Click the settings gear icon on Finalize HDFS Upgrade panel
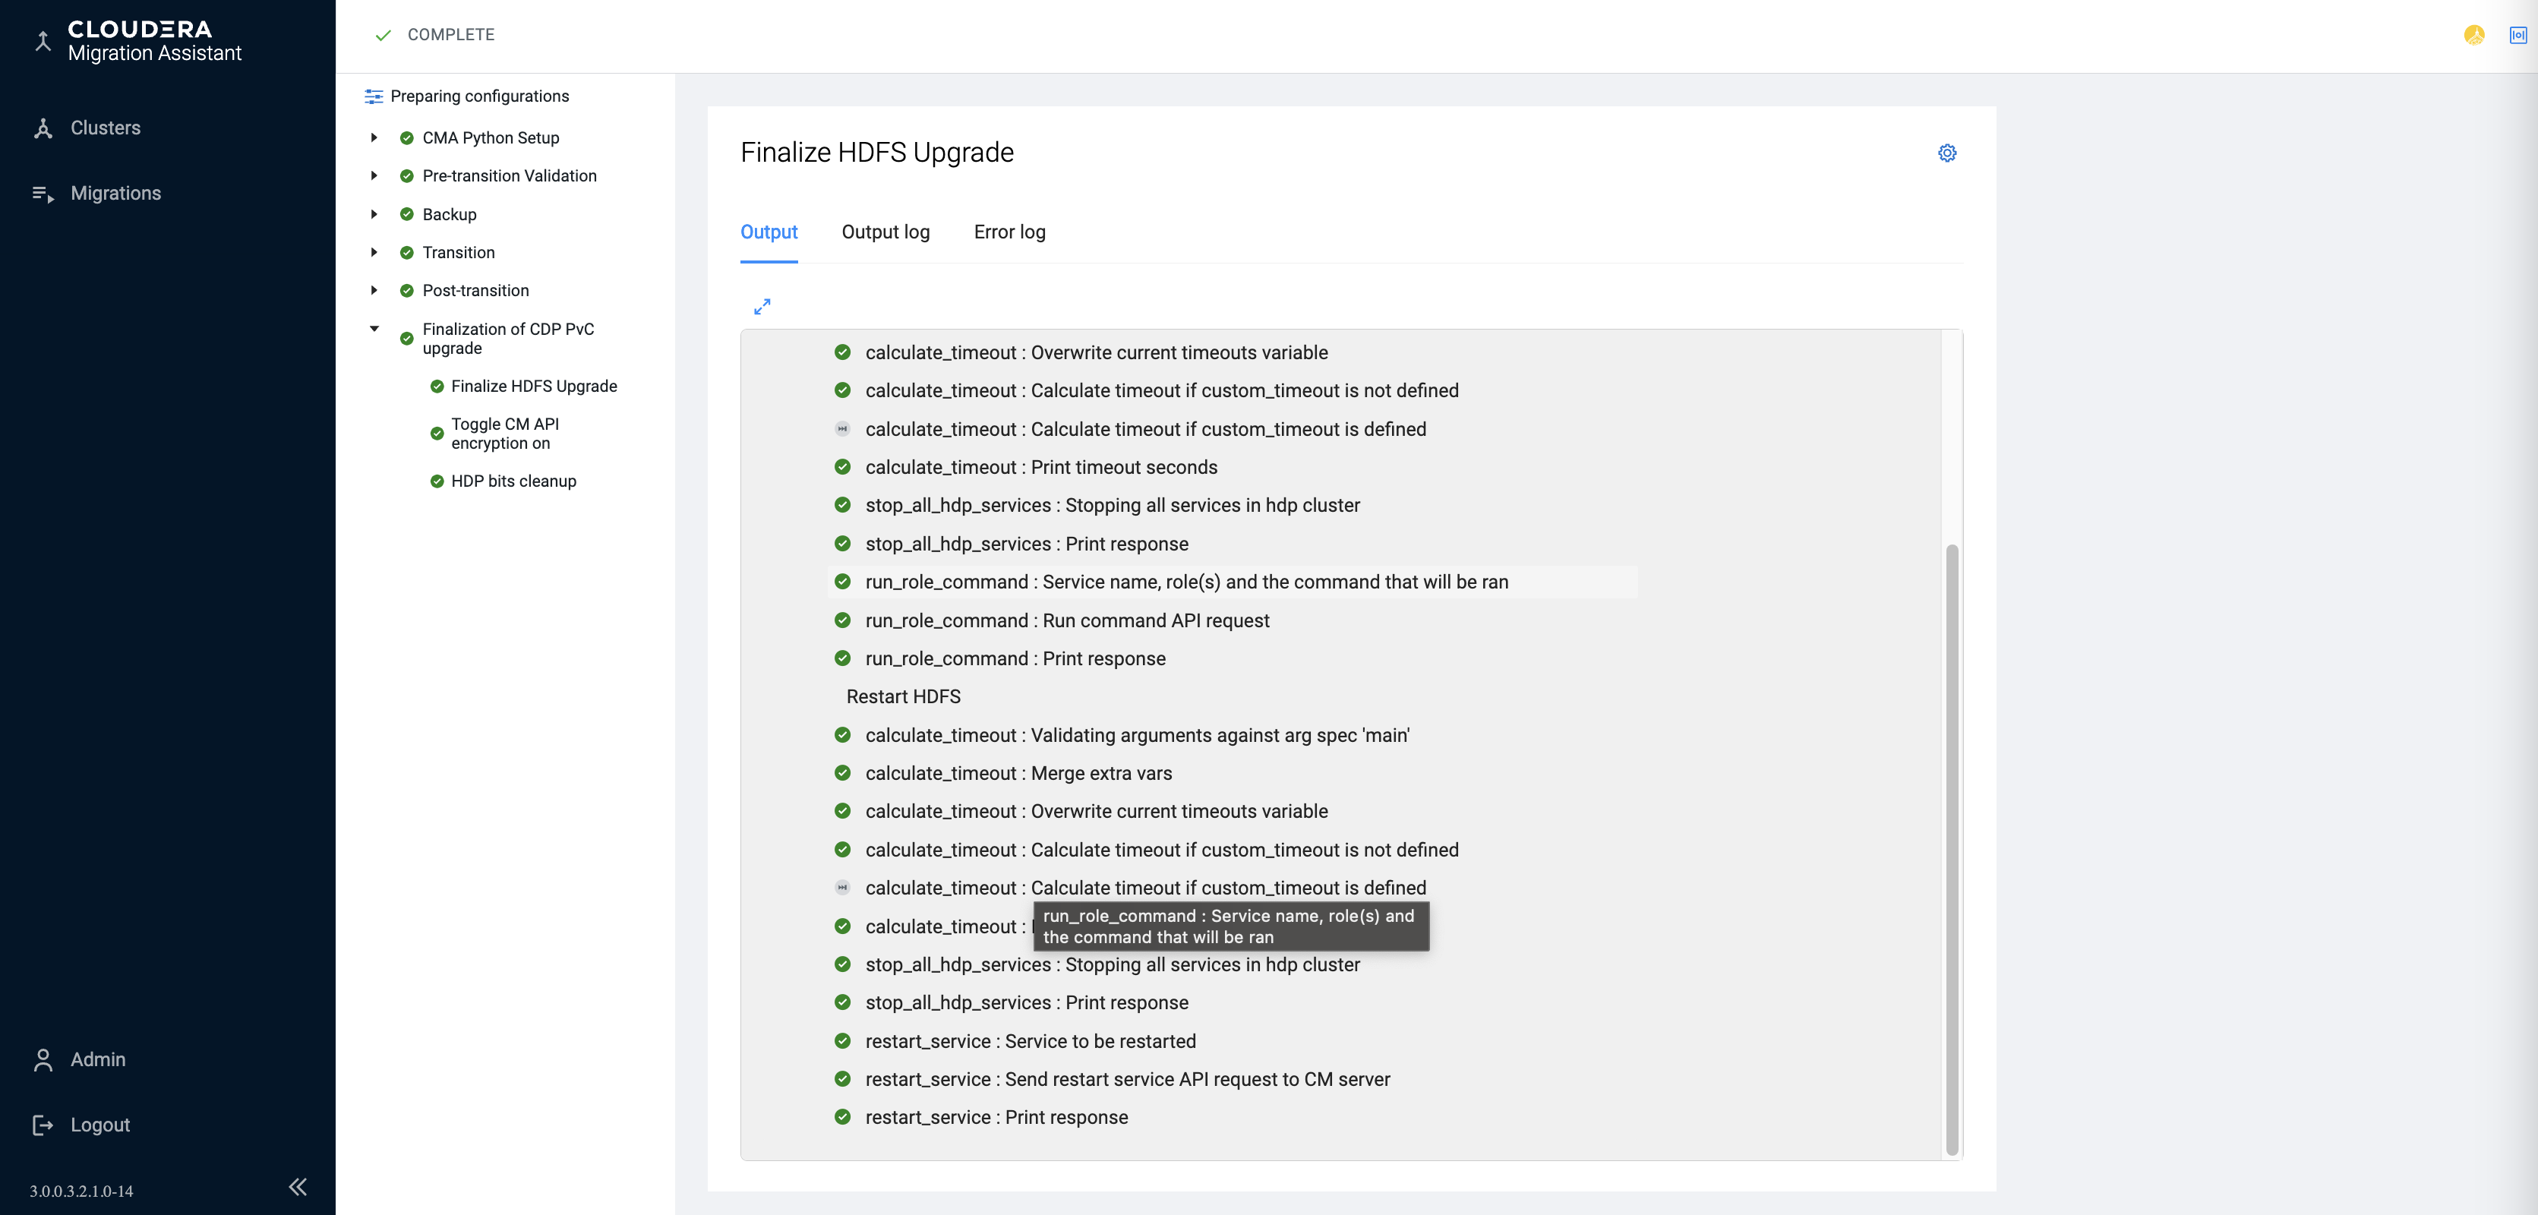 (1947, 153)
